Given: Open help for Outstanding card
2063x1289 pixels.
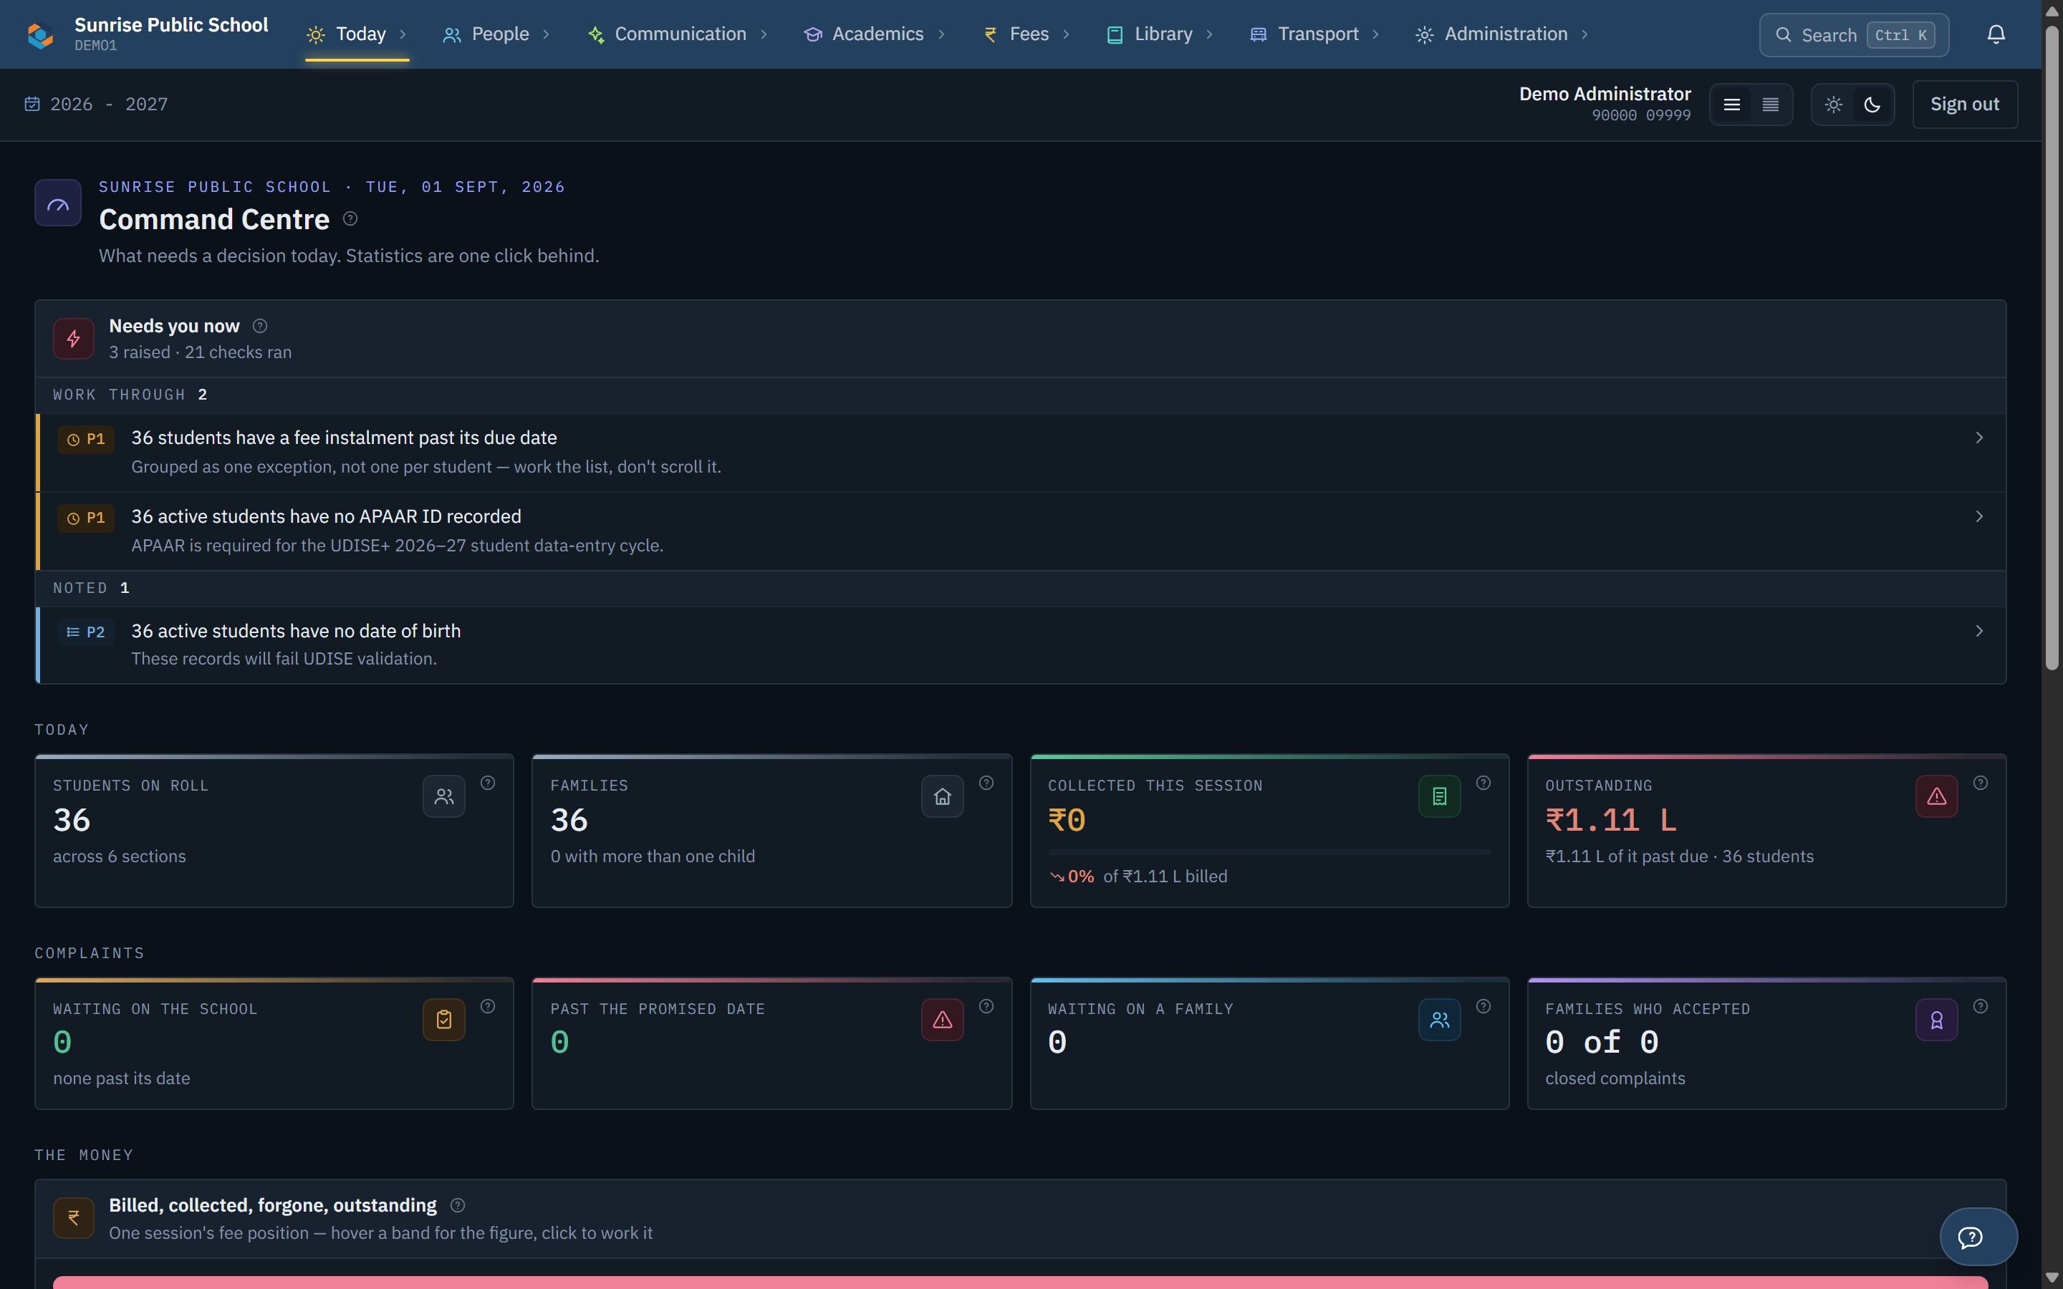Looking at the screenshot, I should pos(1981,783).
